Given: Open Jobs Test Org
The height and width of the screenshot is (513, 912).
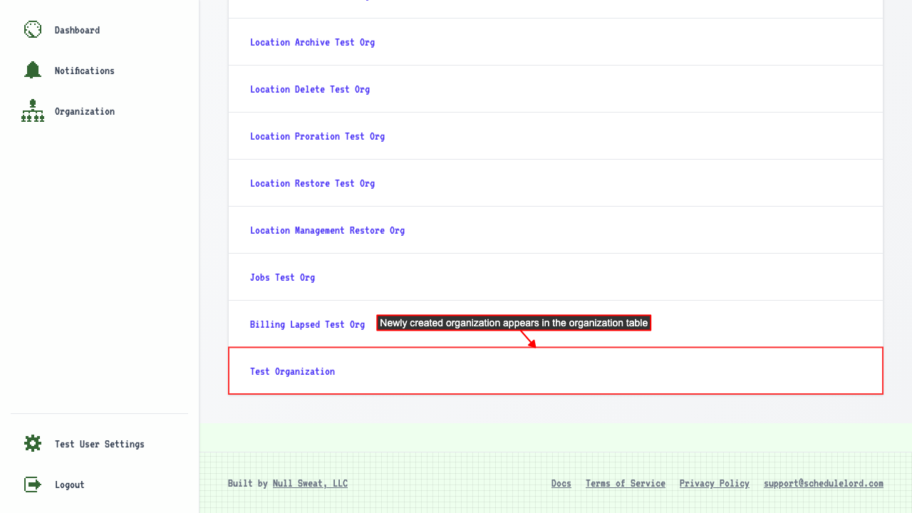Looking at the screenshot, I should click(x=282, y=277).
